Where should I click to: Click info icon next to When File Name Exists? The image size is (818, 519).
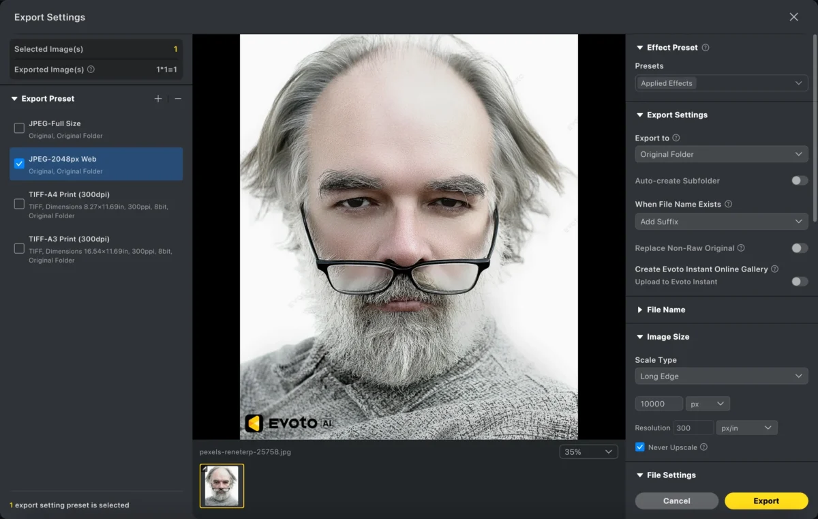pos(728,204)
